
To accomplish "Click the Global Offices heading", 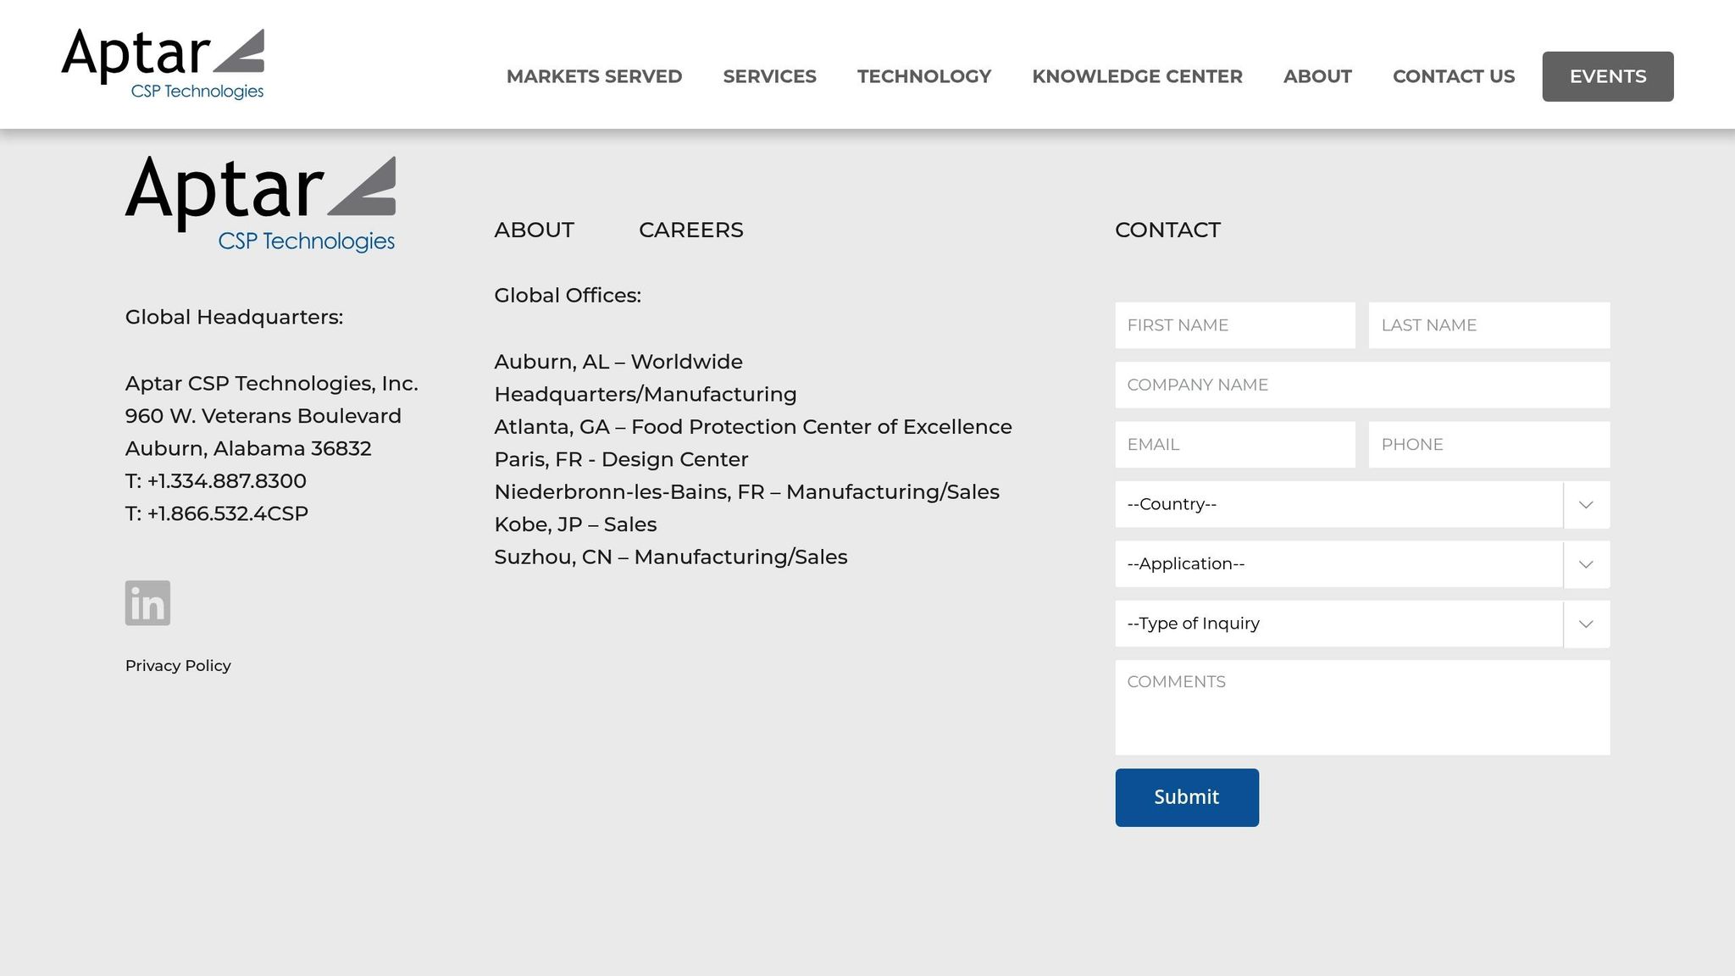I will tap(568, 296).
